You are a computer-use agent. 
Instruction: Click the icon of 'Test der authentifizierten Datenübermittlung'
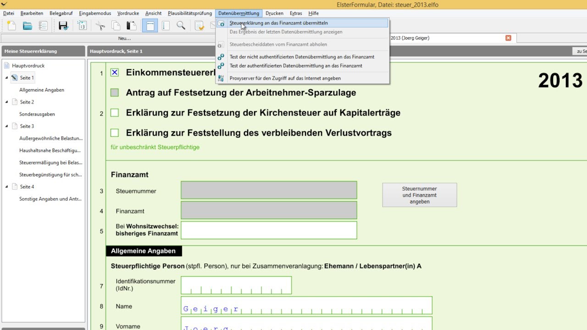pos(221,66)
